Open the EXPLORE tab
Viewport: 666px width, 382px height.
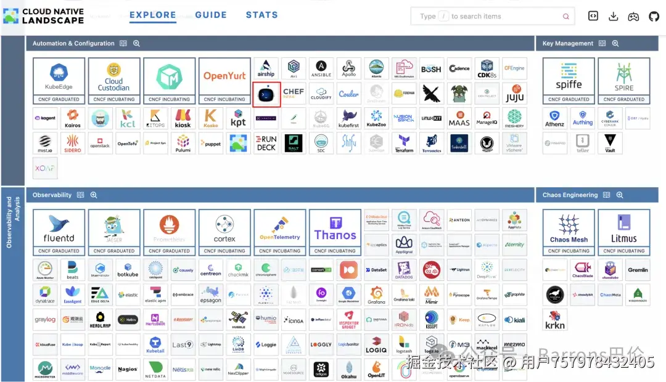tap(152, 15)
